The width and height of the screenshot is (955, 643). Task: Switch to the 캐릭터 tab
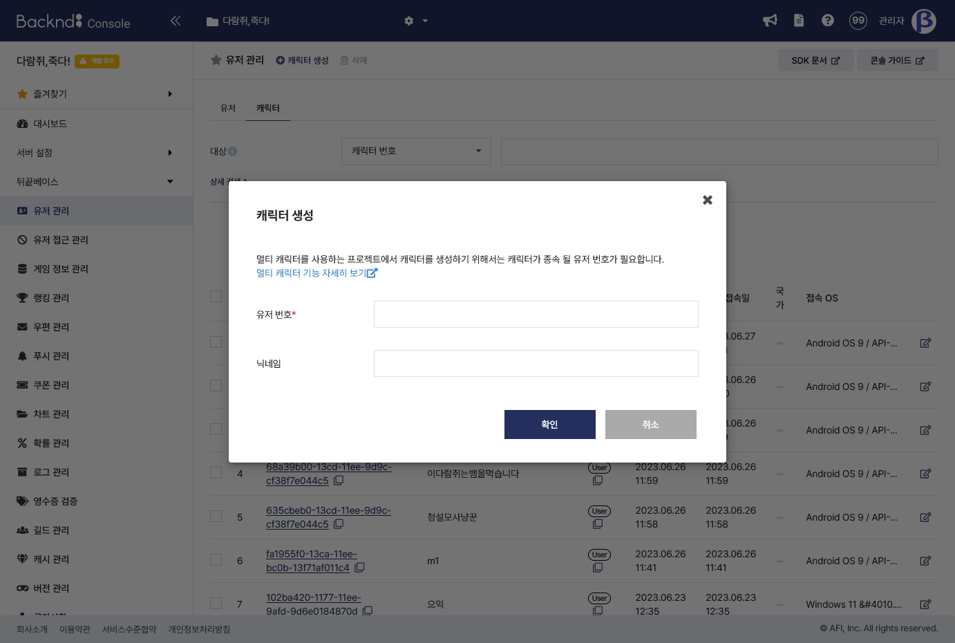click(268, 108)
